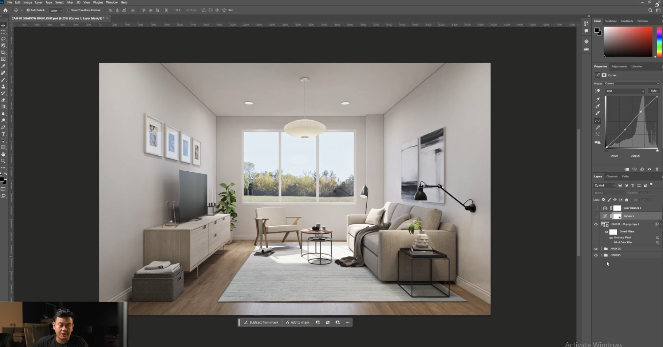Expand the OTHERS layer group
The width and height of the screenshot is (663, 347).
[601, 255]
